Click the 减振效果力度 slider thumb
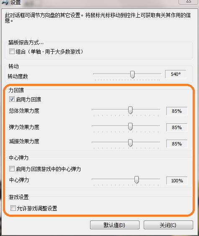The width and height of the screenshot is (199, 236). 130,143
